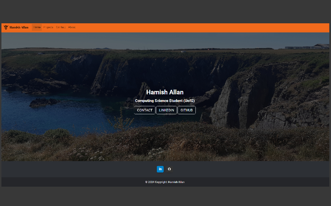Click the Hamish Allan brand name in navbar
Image resolution: width=331 pixels, height=206 pixels.
click(x=19, y=27)
